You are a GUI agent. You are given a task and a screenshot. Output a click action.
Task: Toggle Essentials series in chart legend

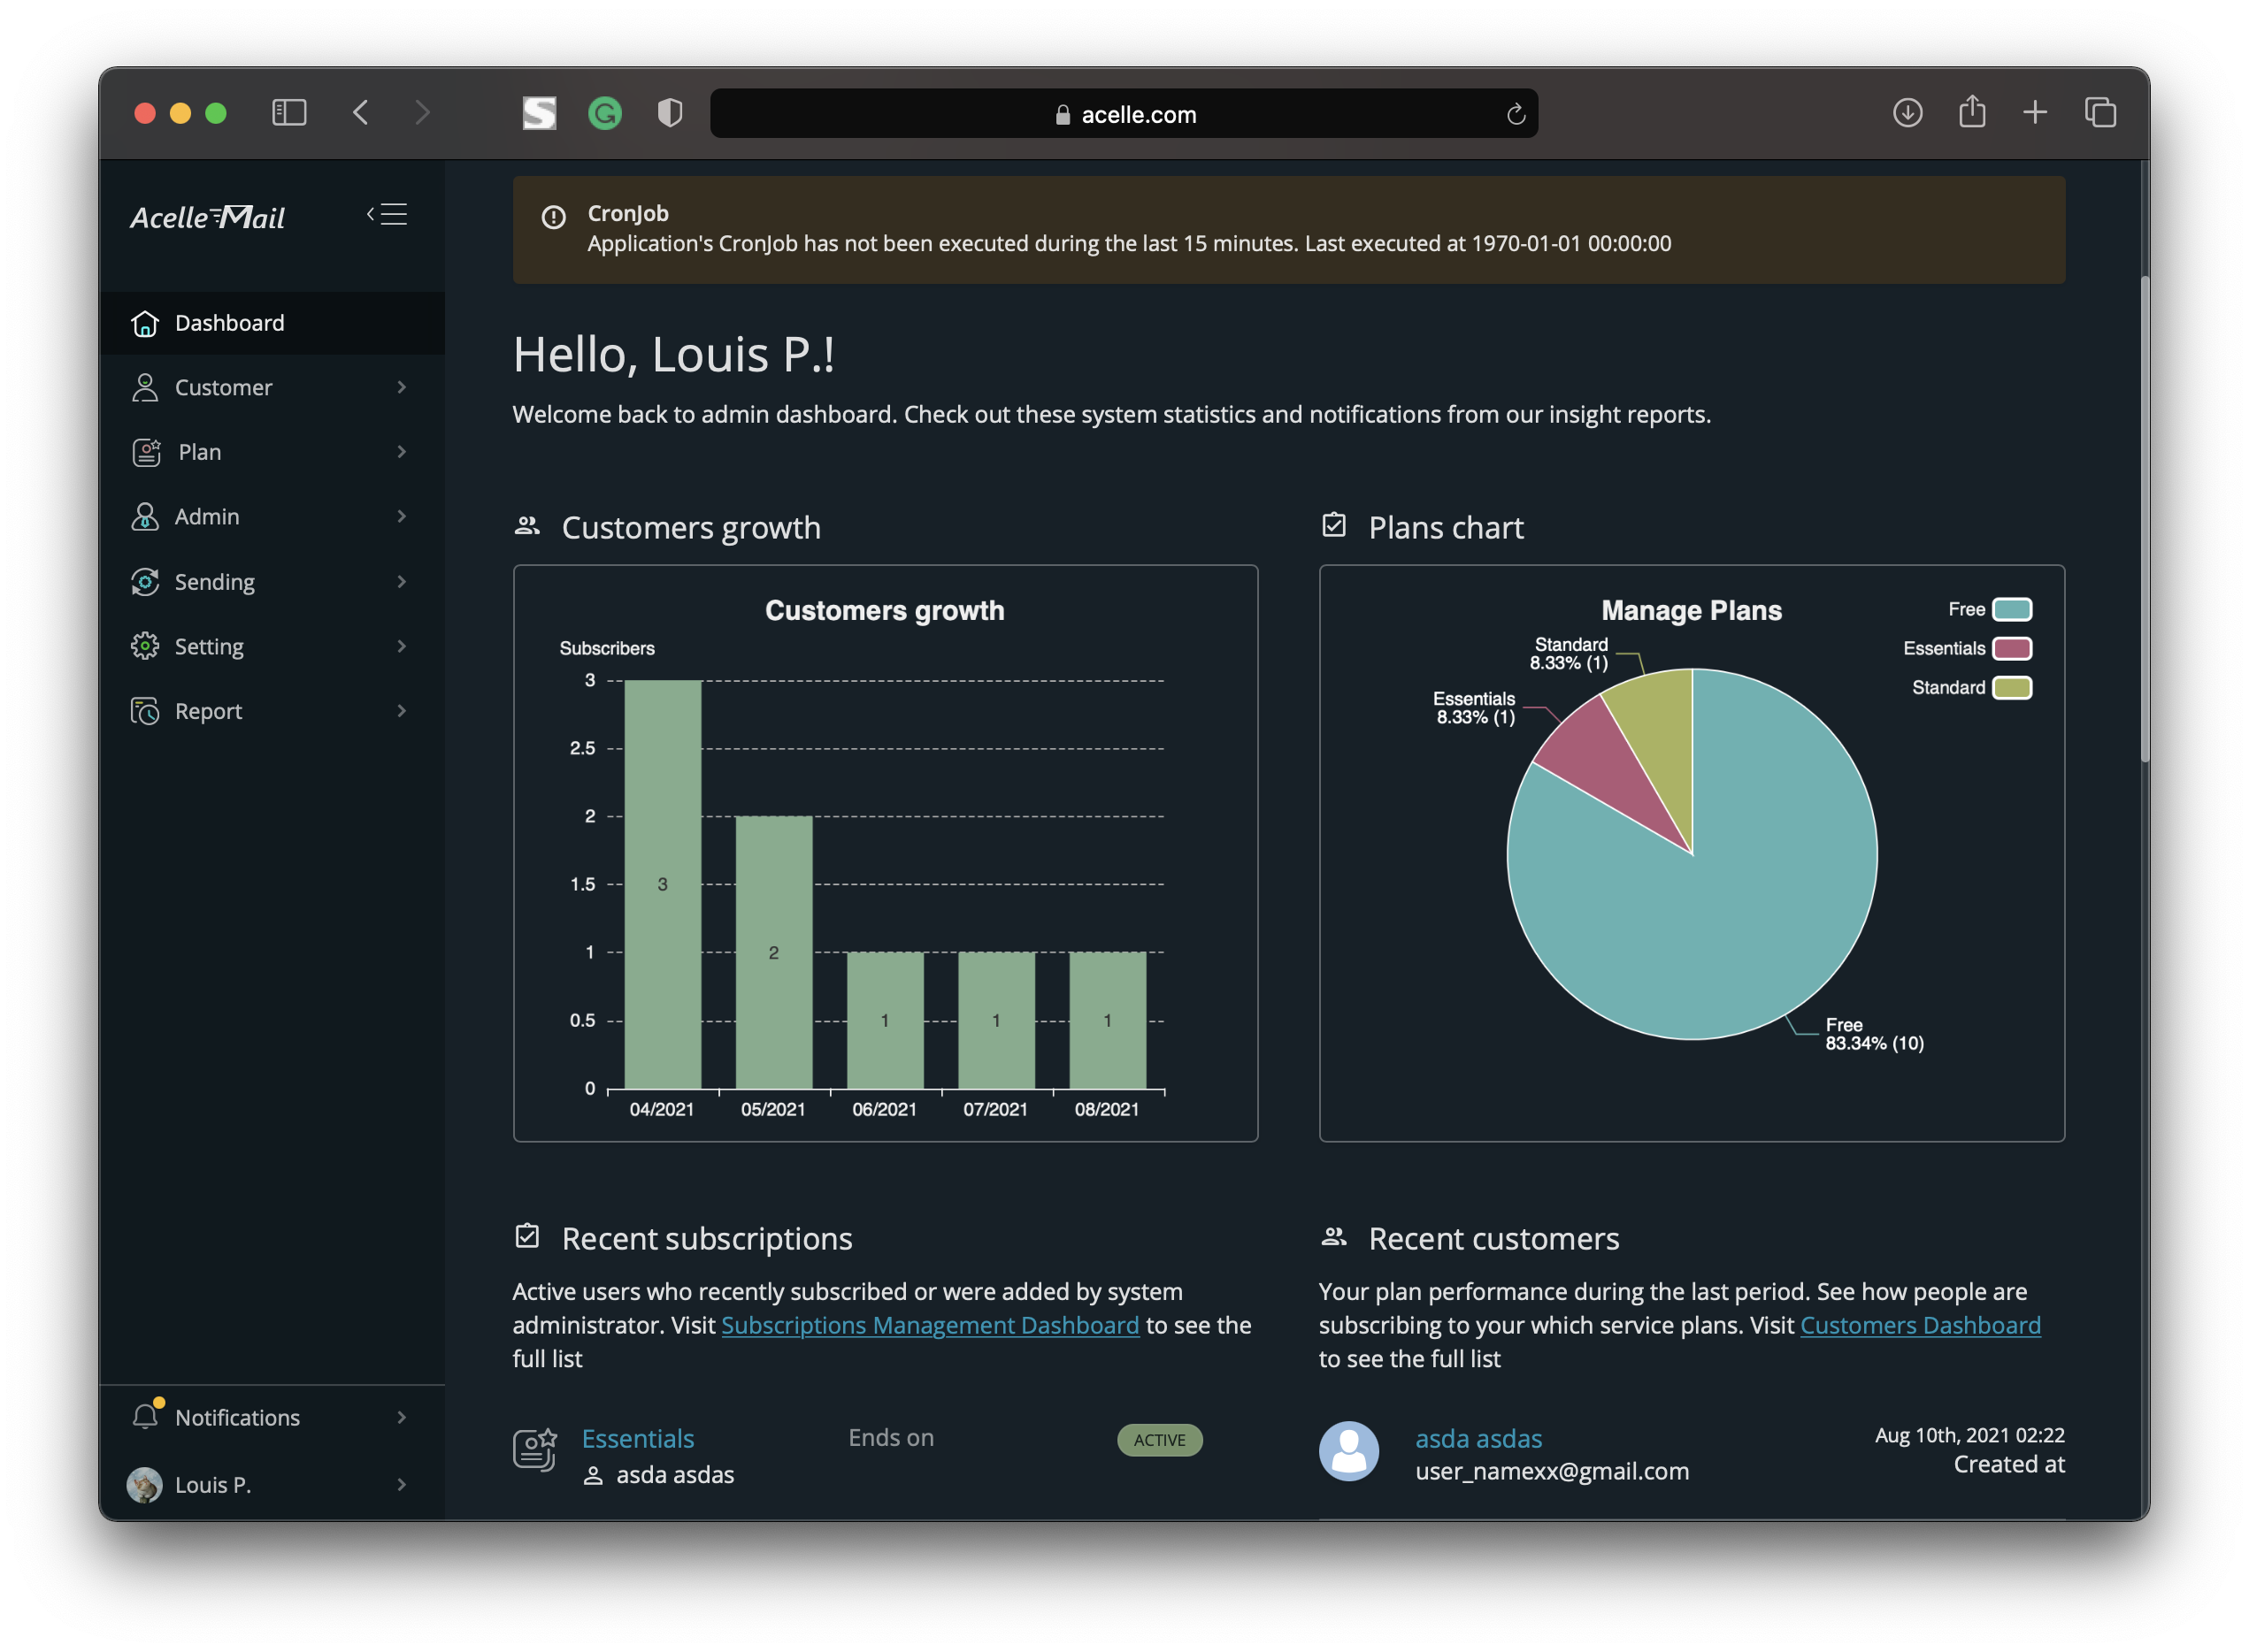(x=2011, y=648)
